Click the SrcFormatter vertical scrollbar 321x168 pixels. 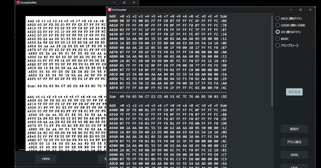pos(272,61)
